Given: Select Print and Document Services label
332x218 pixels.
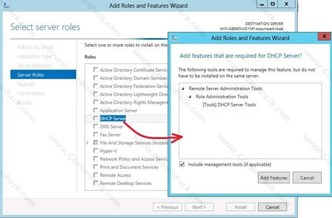Looking at the screenshot, I should [129, 167].
